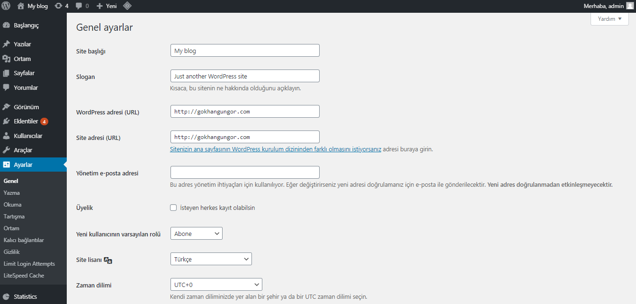Open the Tartışma settings submenu item
The width and height of the screenshot is (636, 304).
[14, 217]
